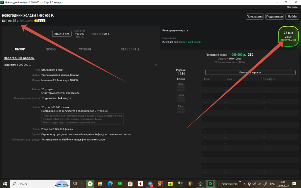Open File Explorer in the taskbar
The width and height of the screenshot is (301, 188).
[x=100, y=183]
